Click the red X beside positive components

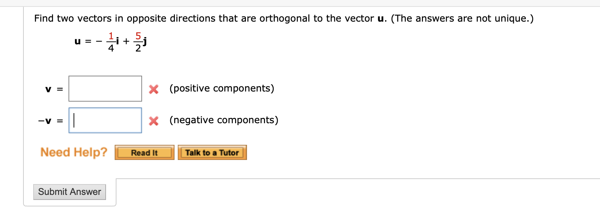coord(154,90)
